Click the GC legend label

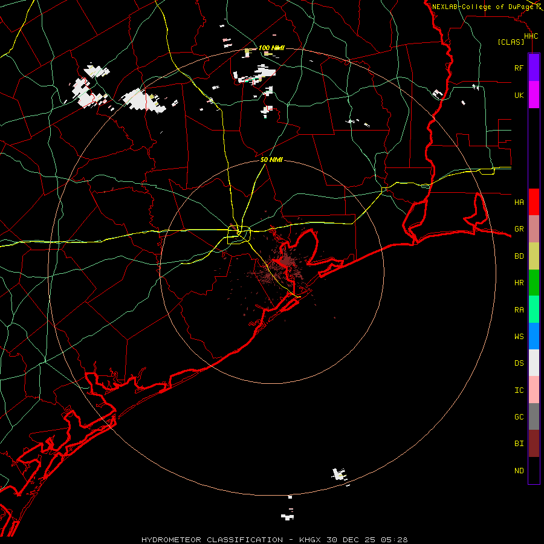[519, 417]
